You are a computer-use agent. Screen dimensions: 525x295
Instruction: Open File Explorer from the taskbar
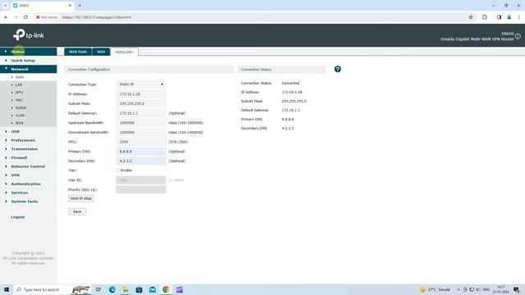pyautogui.click(x=126, y=289)
